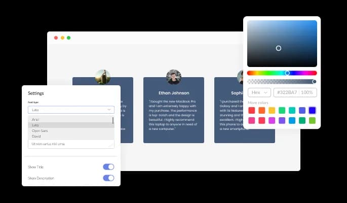Pick the periwinkle blue swatch in first row
The image size is (347, 203).
tap(302, 110)
